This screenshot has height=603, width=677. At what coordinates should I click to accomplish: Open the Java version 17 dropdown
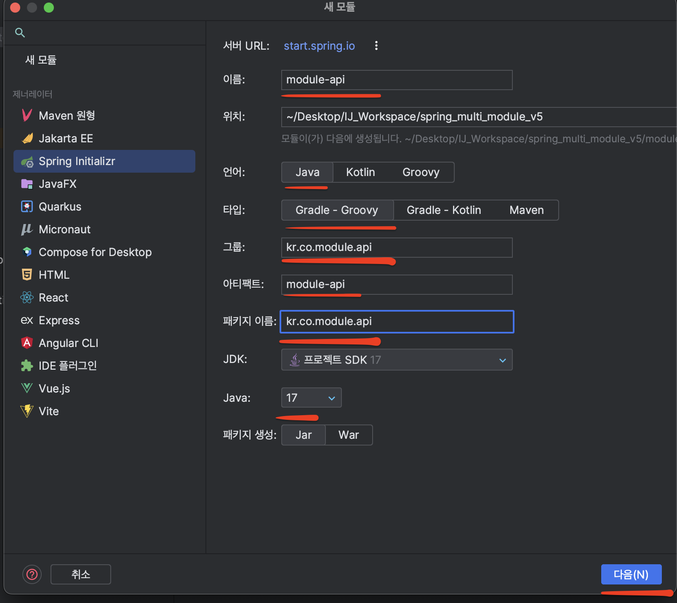pyautogui.click(x=311, y=398)
